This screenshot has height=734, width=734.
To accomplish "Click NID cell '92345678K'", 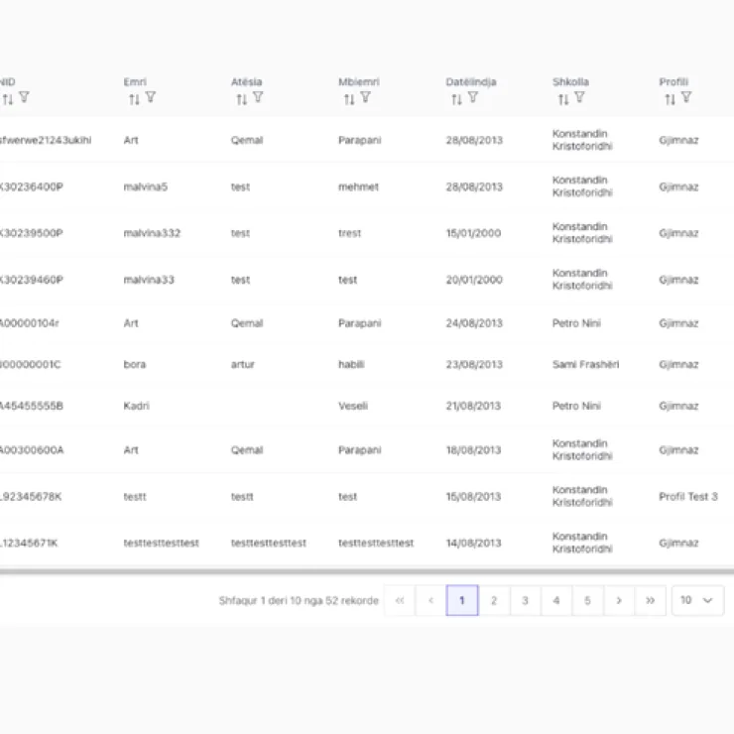I will click(31, 497).
